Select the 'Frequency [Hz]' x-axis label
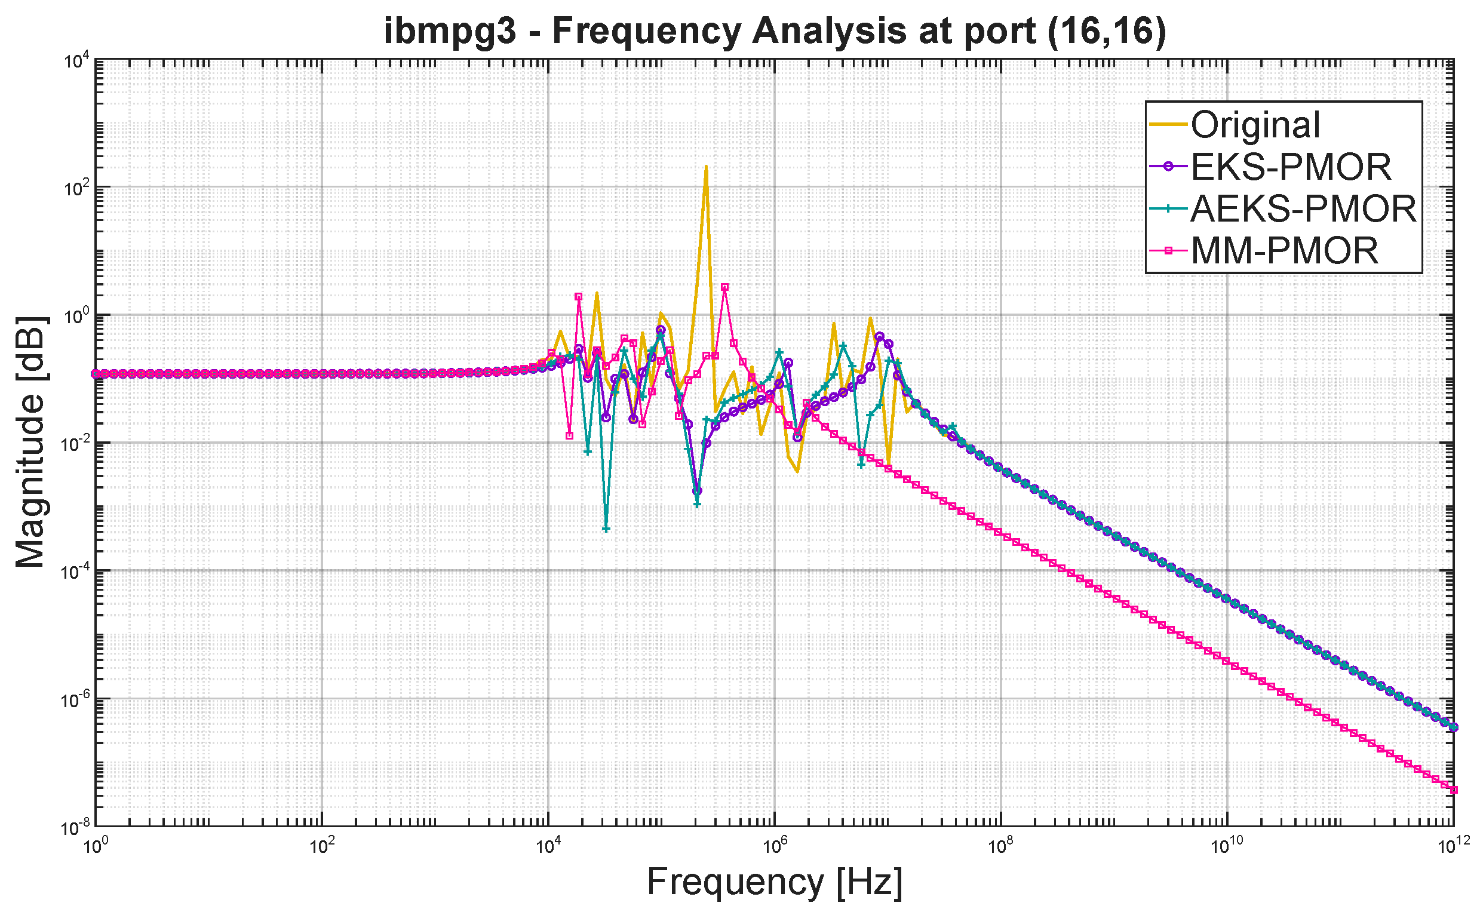This screenshot has width=1480, height=912. click(775, 882)
